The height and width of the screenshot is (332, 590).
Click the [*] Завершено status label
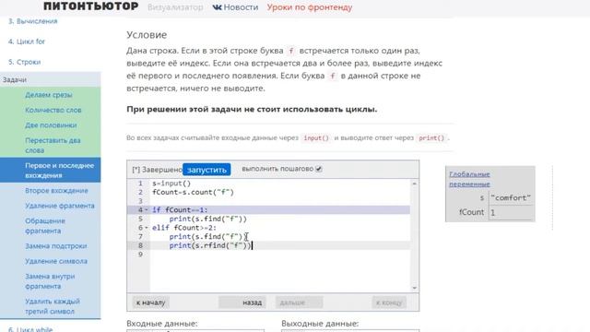click(x=157, y=170)
